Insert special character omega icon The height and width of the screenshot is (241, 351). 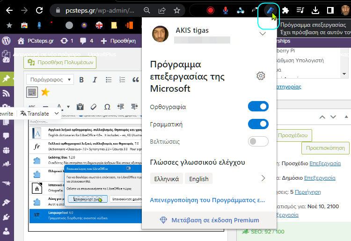click(107, 107)
